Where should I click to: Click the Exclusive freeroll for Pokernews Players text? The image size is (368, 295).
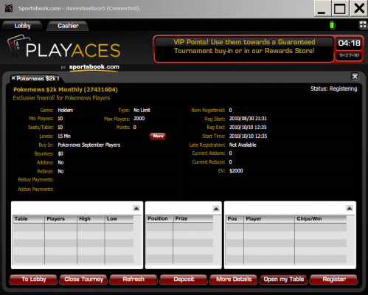coord(61,98)
